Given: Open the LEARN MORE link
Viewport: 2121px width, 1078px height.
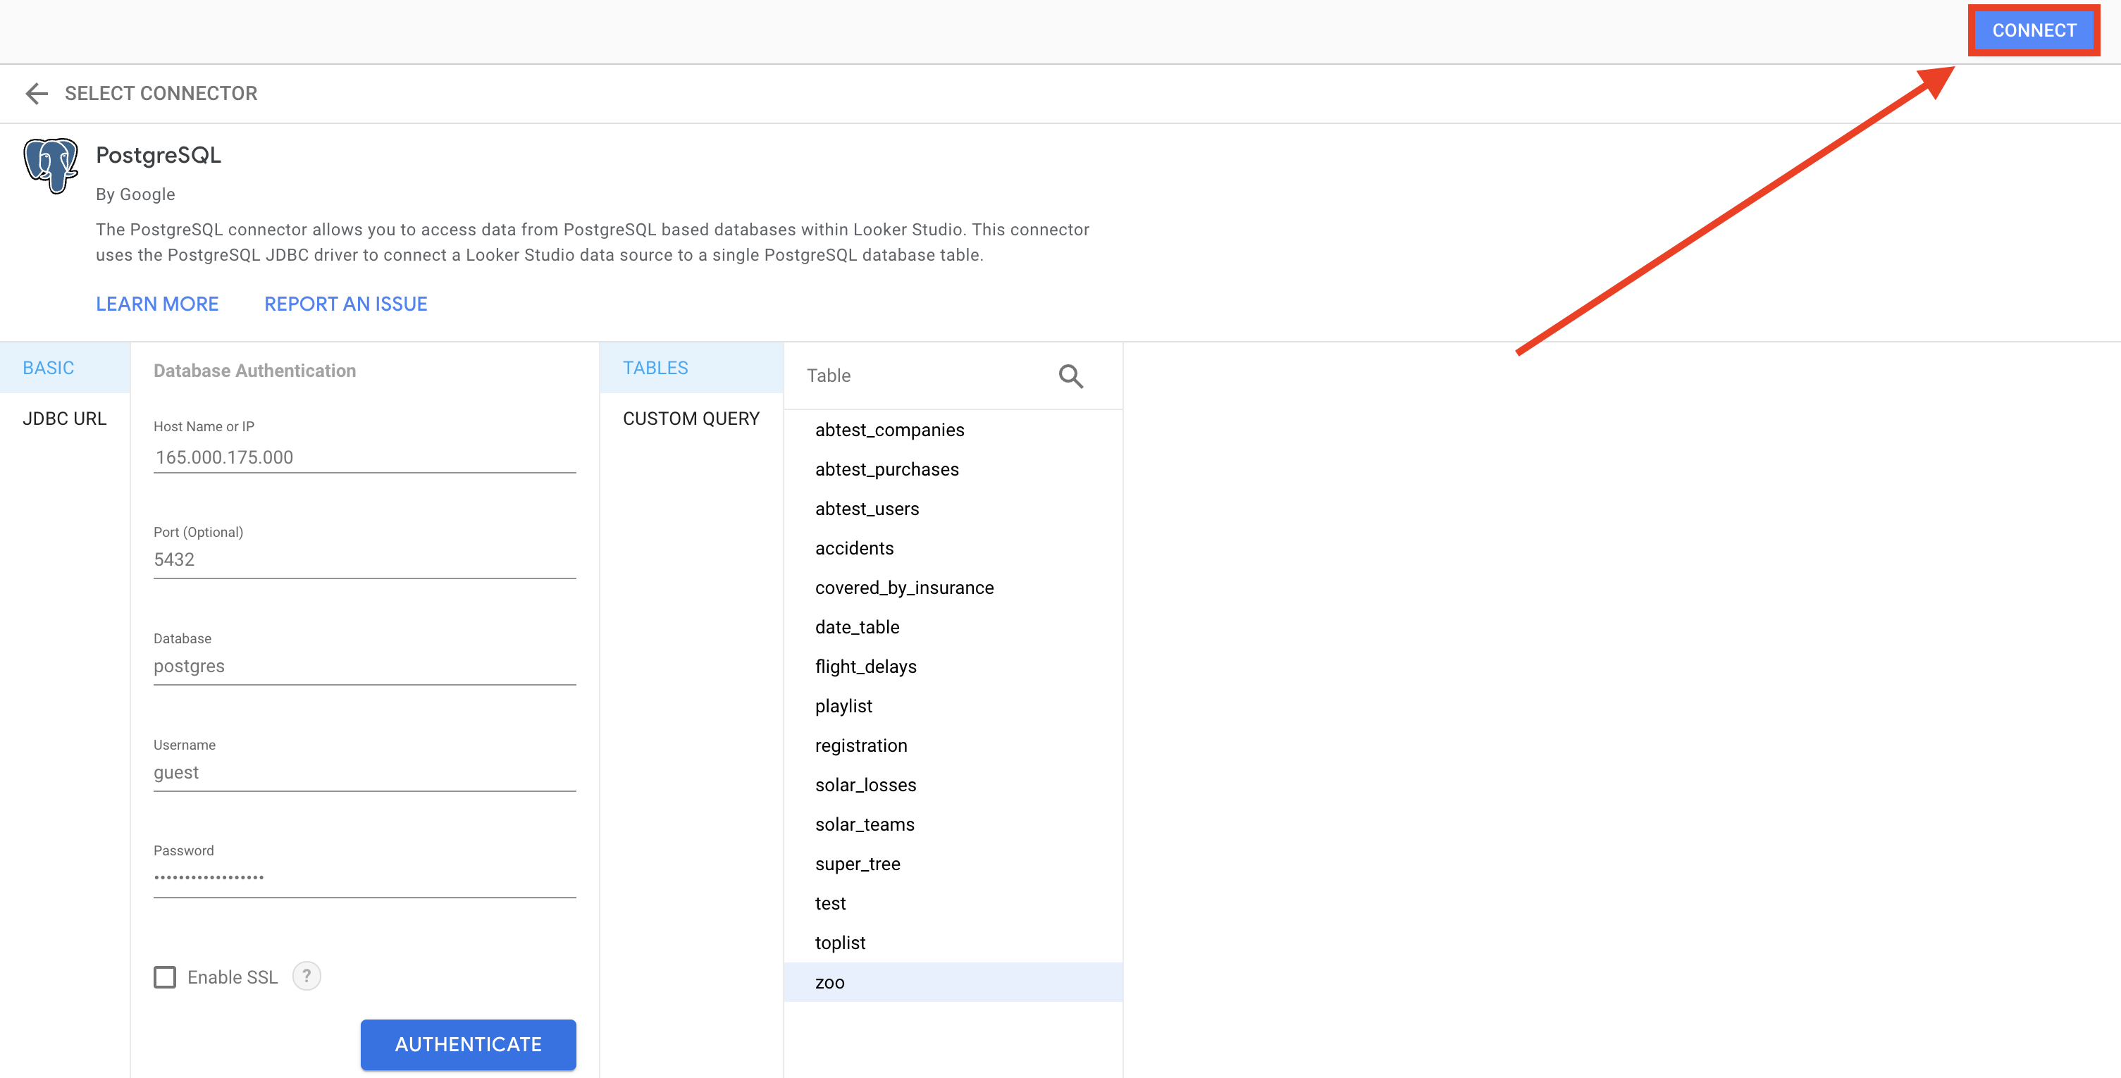Looking at the screenshot, I should (157, 304).
